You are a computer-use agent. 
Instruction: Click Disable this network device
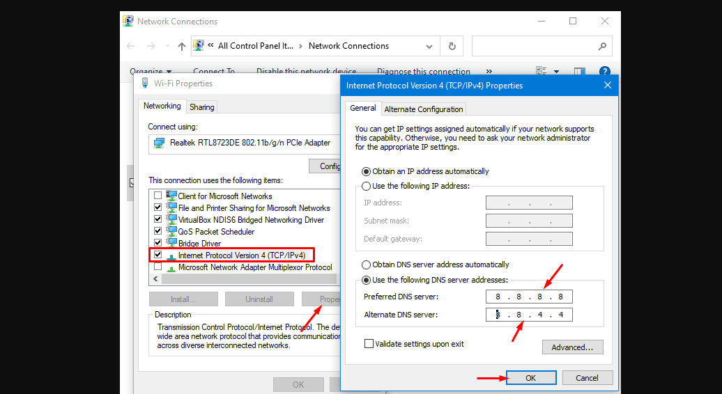point(306,71)
